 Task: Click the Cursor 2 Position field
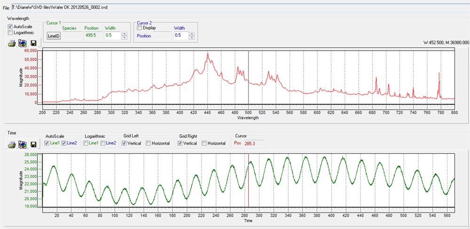[x=162, y=36]
